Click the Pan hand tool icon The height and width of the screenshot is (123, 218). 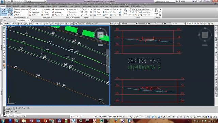[x=45, y=24]
